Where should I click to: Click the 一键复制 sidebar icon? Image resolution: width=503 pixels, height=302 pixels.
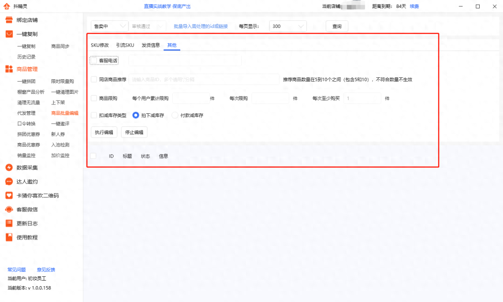point(9,34)
